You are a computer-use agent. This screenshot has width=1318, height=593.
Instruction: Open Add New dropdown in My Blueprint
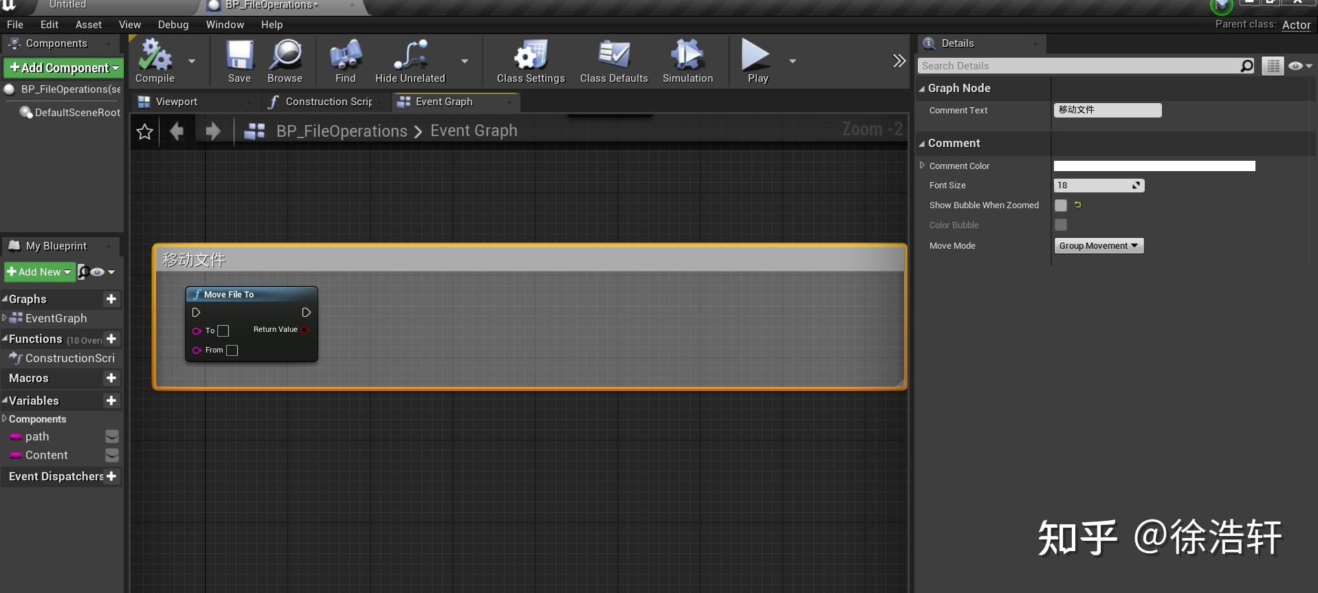[39, 272]
